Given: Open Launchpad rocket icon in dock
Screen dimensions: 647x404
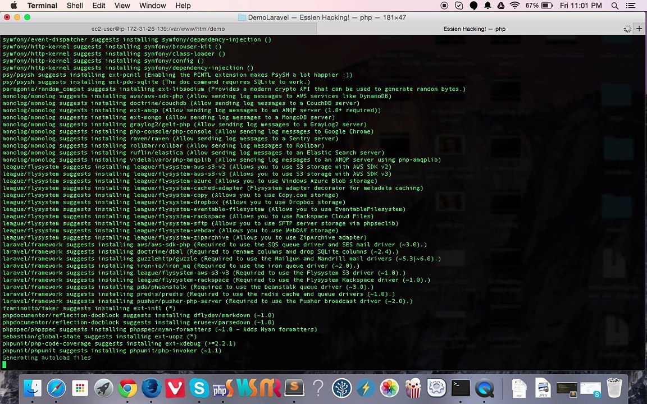Looking at the screenshot, I should pyautogui.click(x=103, y=388).
